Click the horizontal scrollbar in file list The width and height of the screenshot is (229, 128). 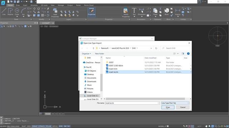(x=145, y=99)
